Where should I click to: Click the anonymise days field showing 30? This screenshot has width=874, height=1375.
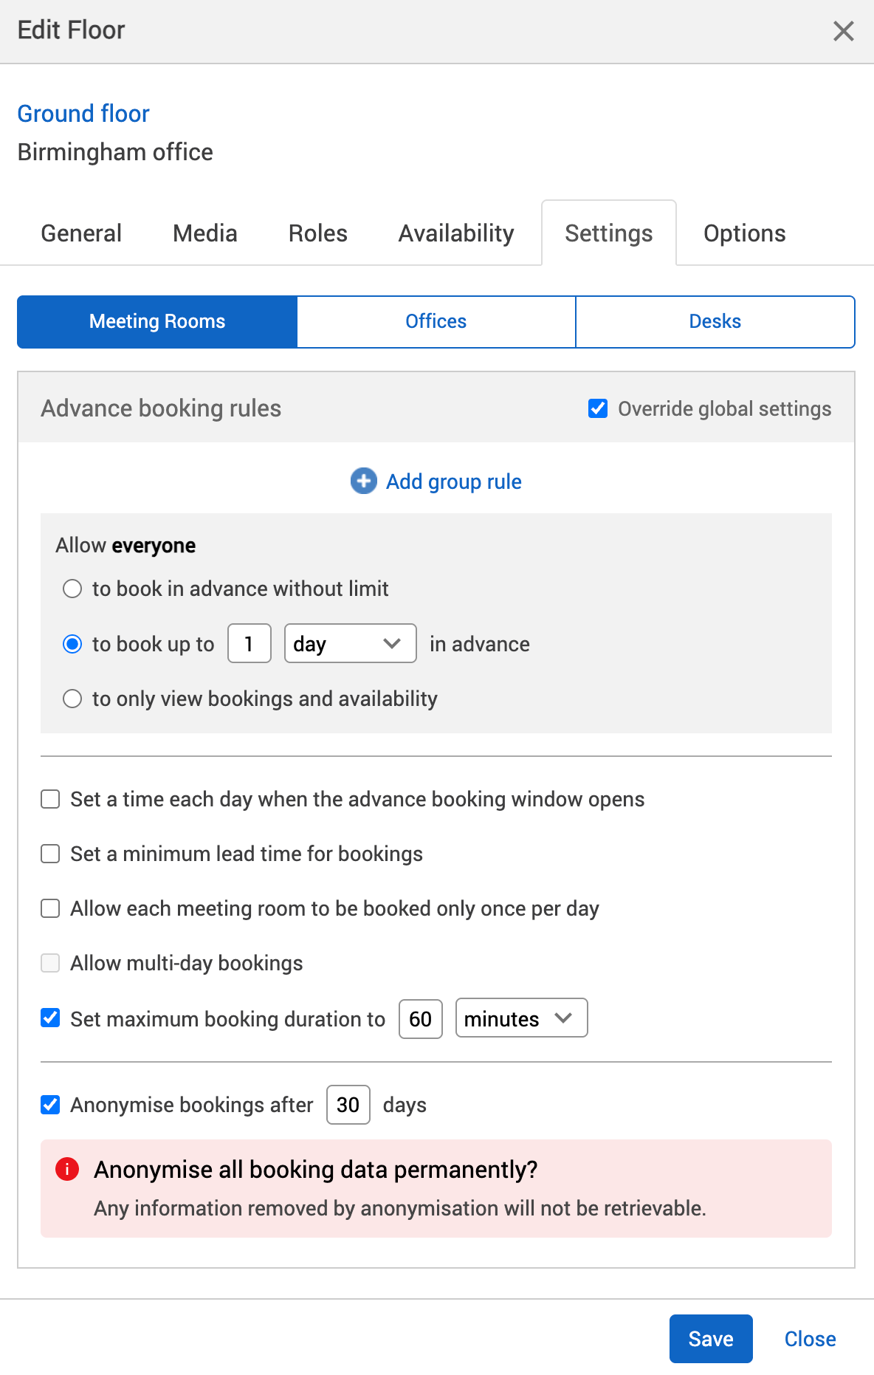(x=348, y=1105)
